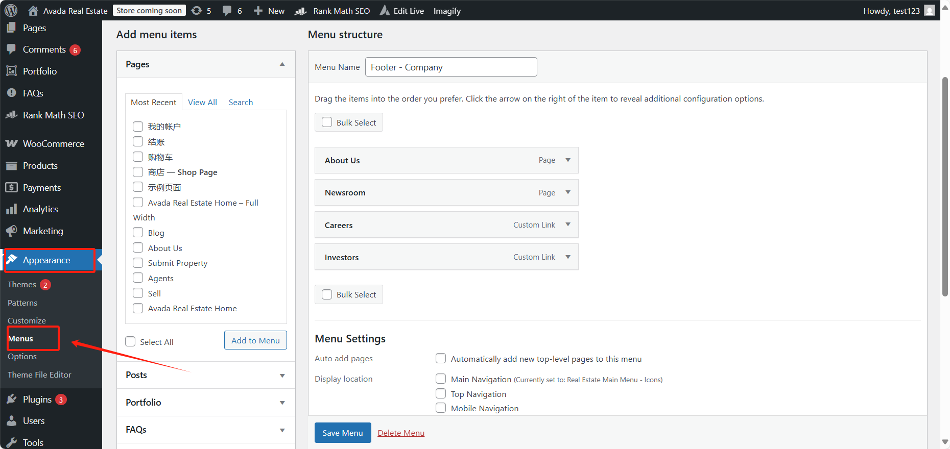Expand the Posts accordion section
The height and width of the screenshot is (449, 950).
pos(282,376)
